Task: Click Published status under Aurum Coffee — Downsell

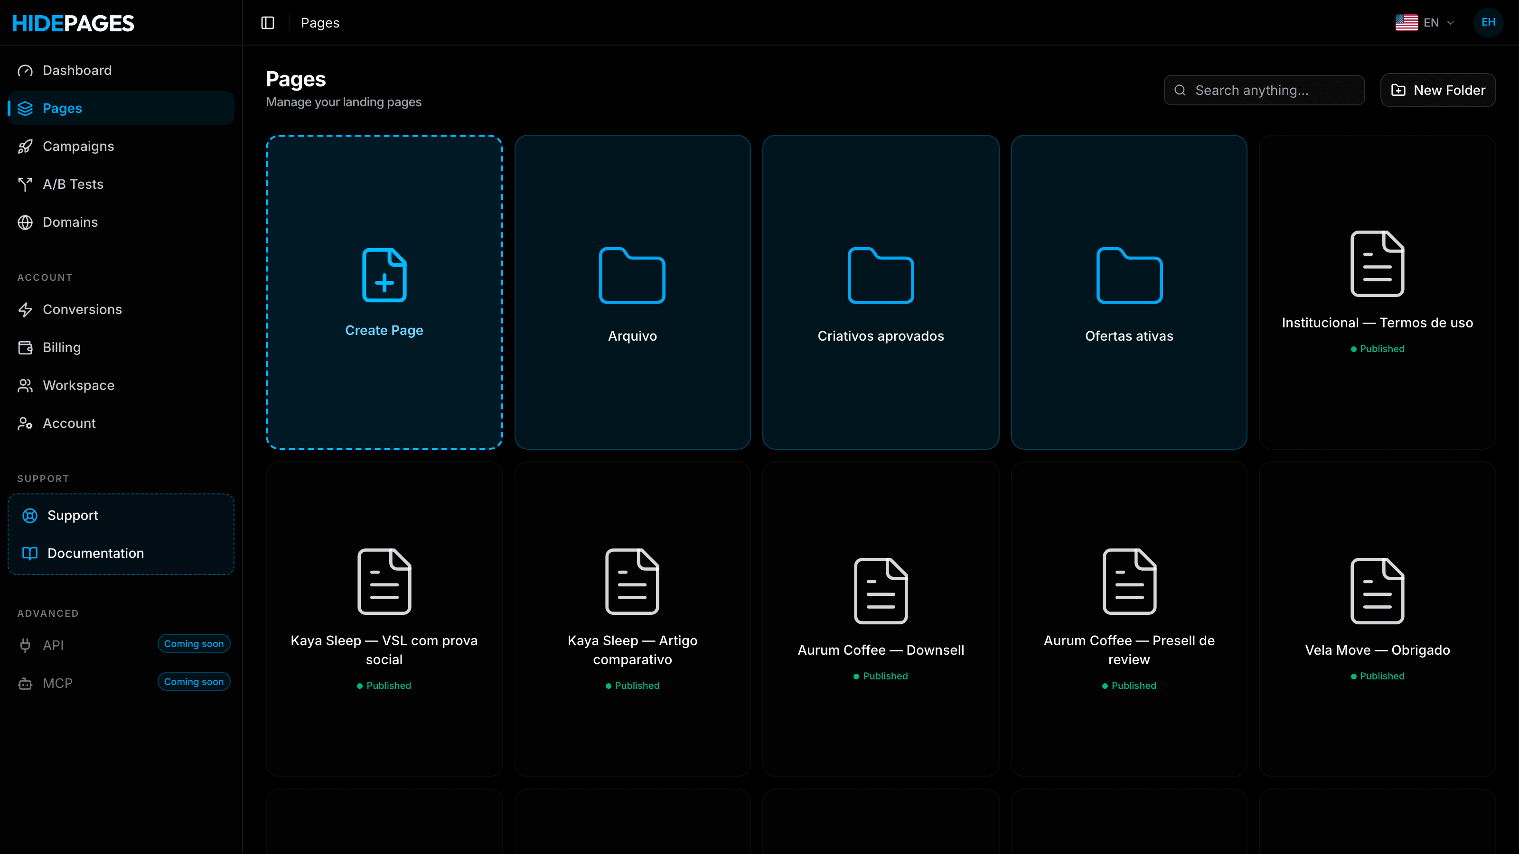Action: (881, 677)
